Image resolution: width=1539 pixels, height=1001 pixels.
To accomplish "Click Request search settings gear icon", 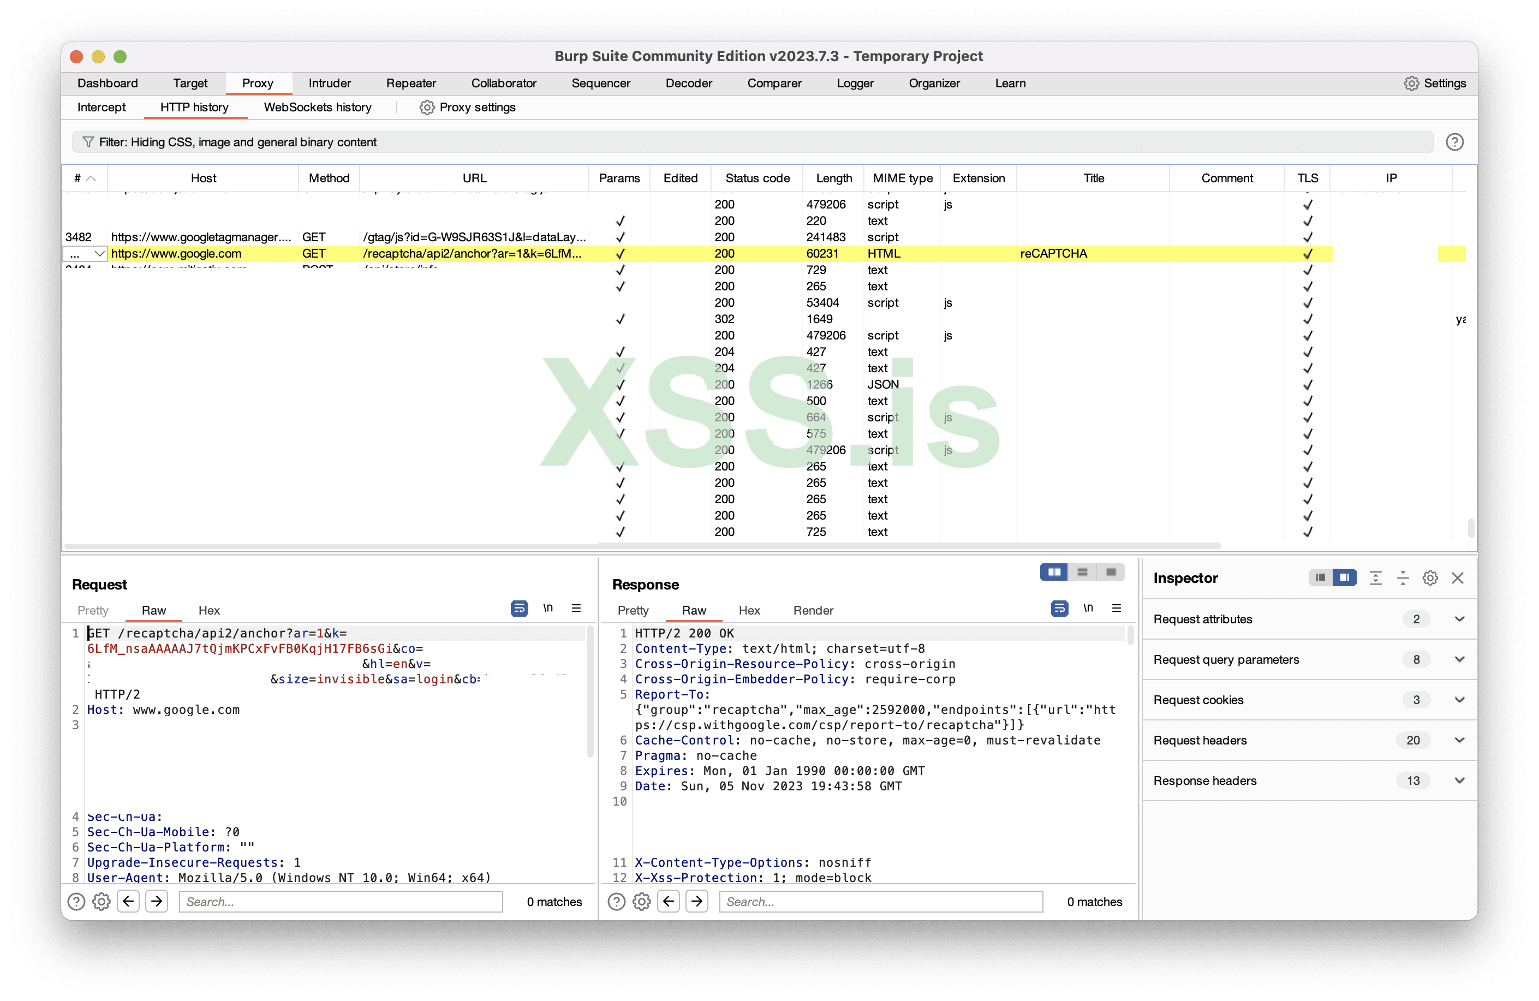I will (x=102, y=902).
